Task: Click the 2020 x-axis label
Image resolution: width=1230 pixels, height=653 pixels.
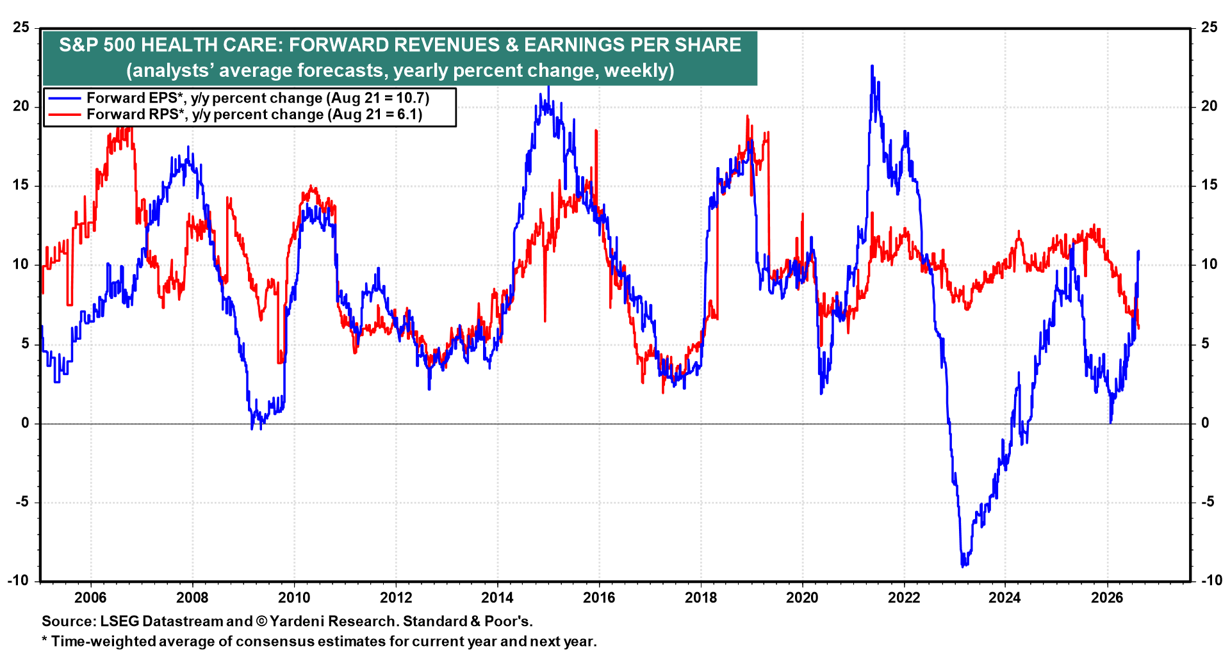Action: (802, 598)
